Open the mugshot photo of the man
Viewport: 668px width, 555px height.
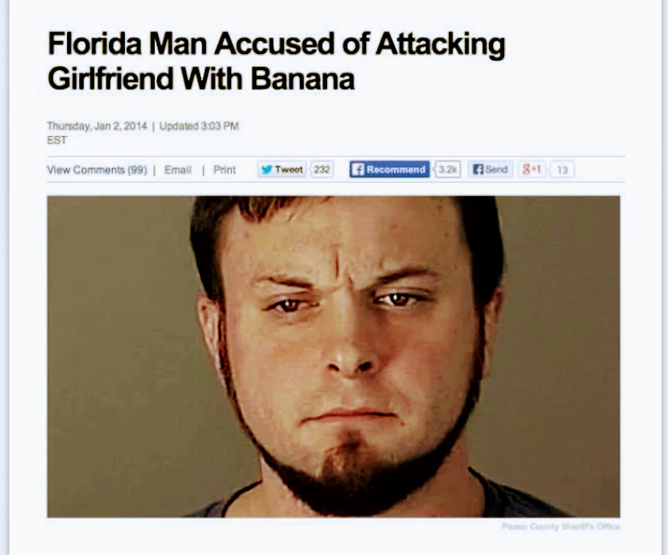point(334,356)
